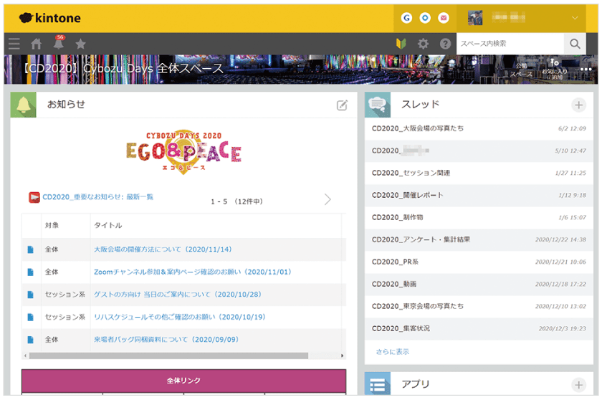Click the kintone logo

[x=50, y=18]
